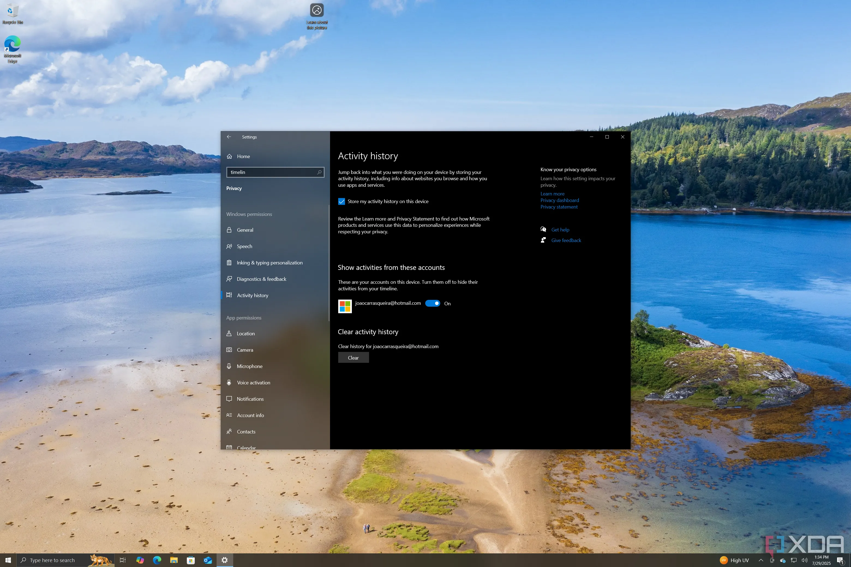
Task: Open Microsoft Edge from the taskbar
Action: tap(157, 560)
